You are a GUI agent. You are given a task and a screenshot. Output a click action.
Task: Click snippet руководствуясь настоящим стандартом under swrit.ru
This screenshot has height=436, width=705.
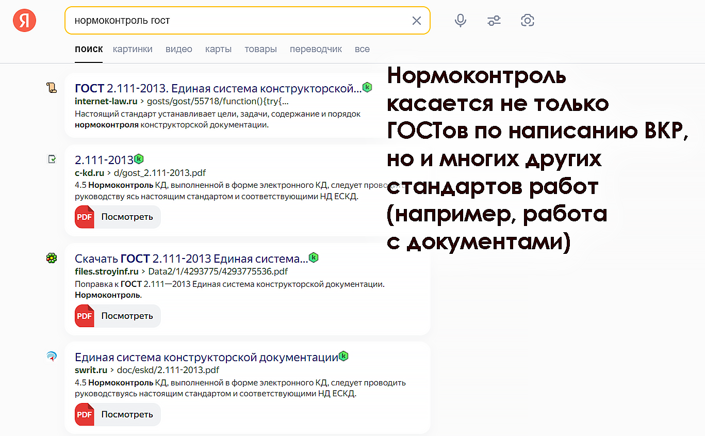(x=216, y=394)
